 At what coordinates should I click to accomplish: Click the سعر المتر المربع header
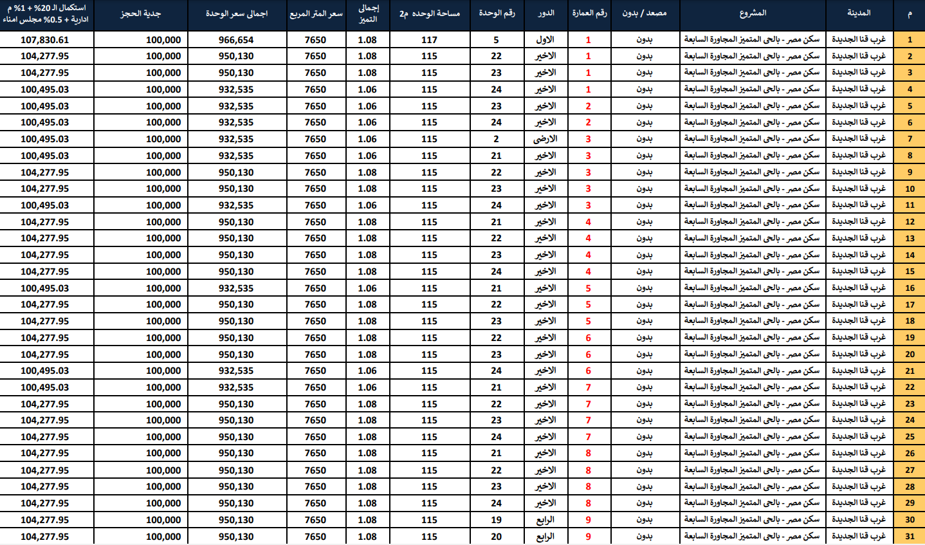click(315, 14)
